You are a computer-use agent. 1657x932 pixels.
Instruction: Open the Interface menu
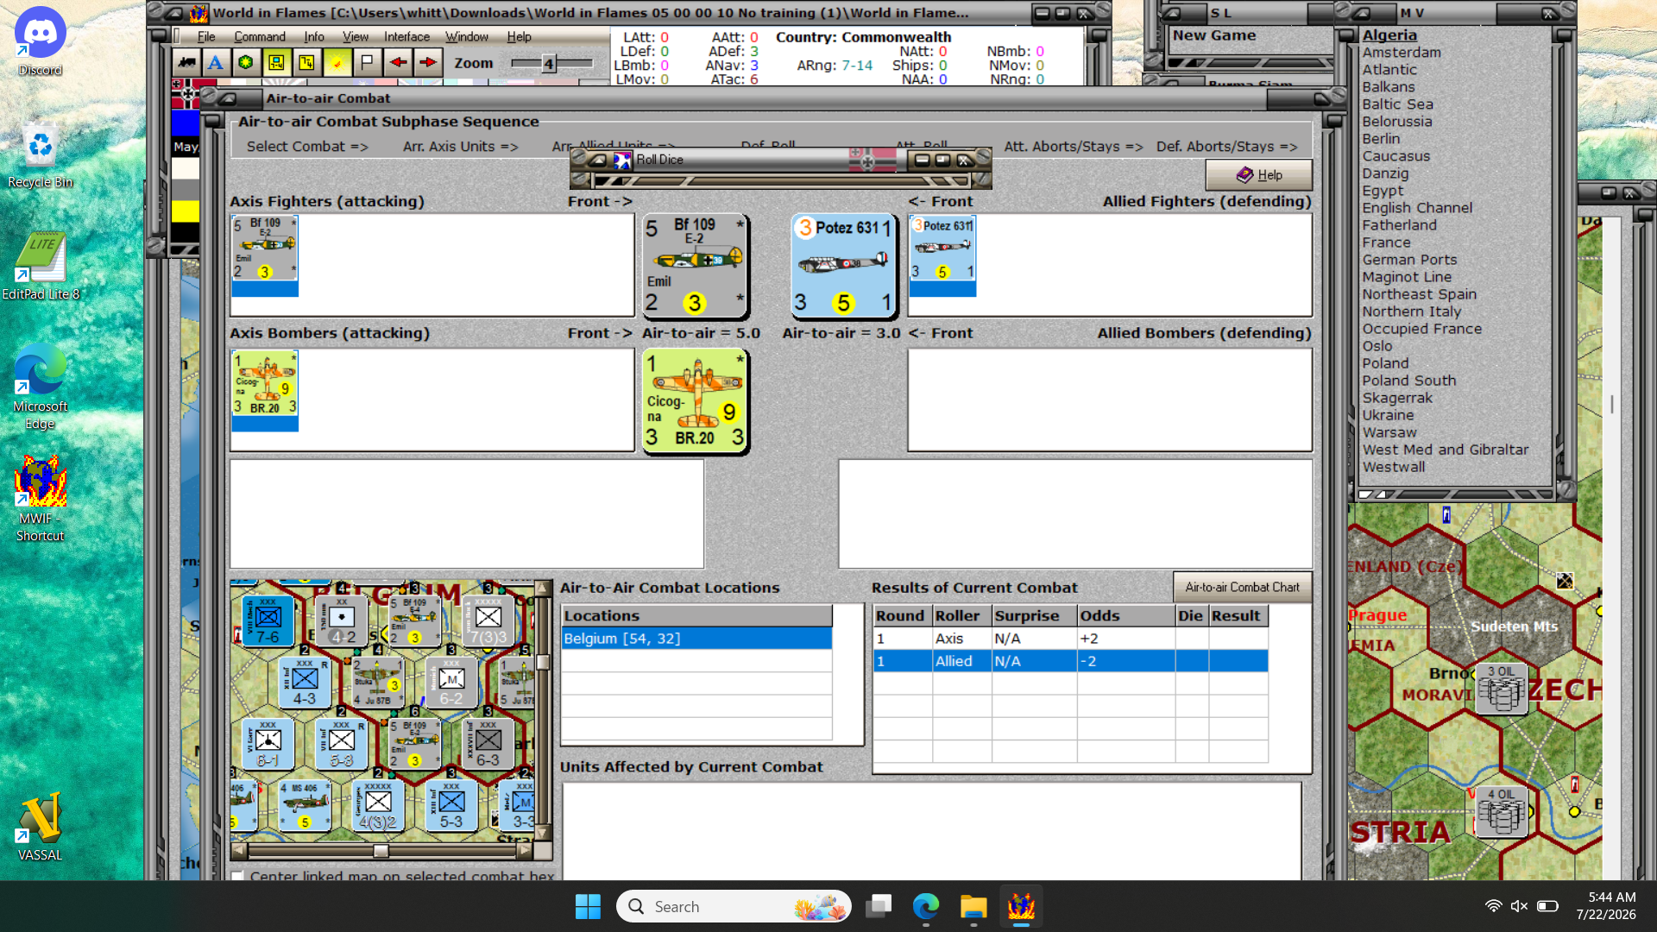click(x=406, y=36)
